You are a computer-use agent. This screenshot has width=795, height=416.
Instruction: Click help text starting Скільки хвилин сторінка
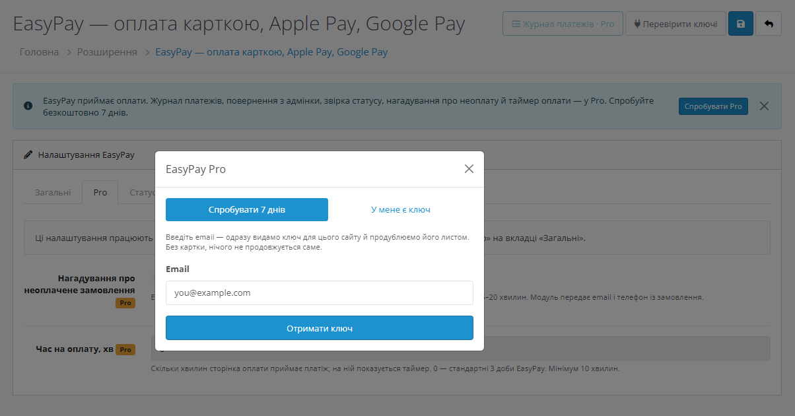[386, 368]
